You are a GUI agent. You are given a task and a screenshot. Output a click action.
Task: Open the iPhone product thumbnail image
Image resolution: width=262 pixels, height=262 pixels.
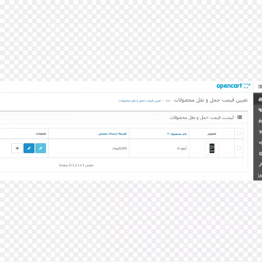(x=212, y=148)
